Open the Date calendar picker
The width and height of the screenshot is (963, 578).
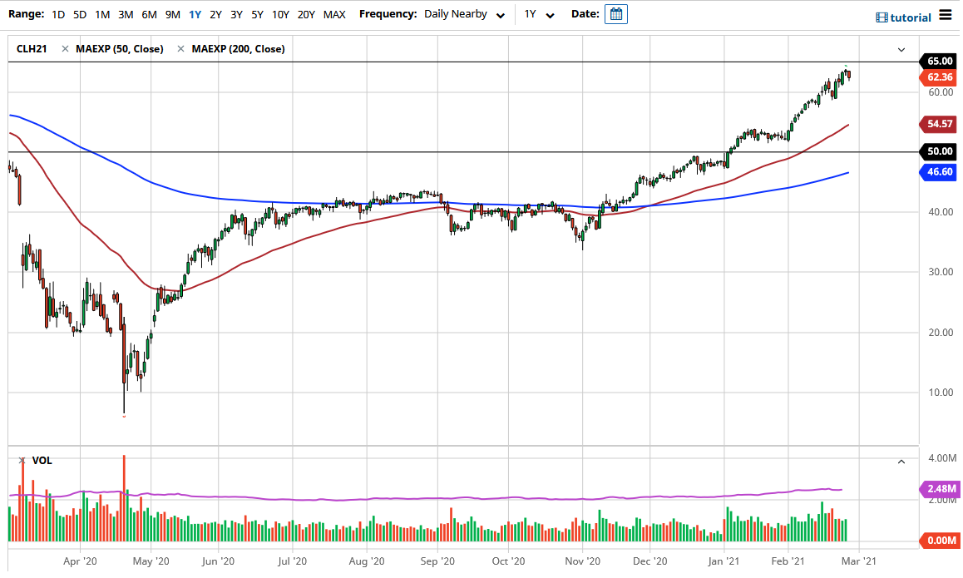coord(615,14)
